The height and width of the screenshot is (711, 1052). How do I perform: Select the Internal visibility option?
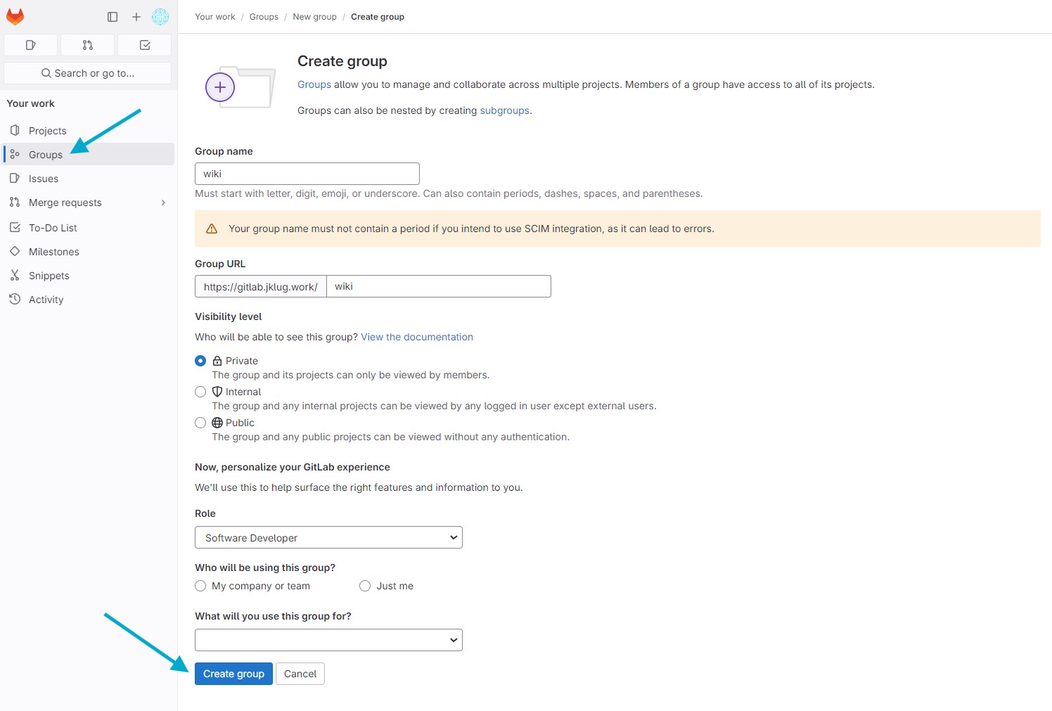[200, 392]
